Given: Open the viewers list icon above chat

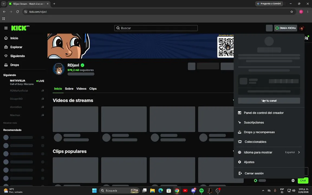Looking at the screenshot, I should (x=307, y=38).
